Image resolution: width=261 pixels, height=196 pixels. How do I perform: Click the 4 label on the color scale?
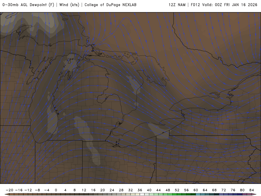(x=65, y=190)
